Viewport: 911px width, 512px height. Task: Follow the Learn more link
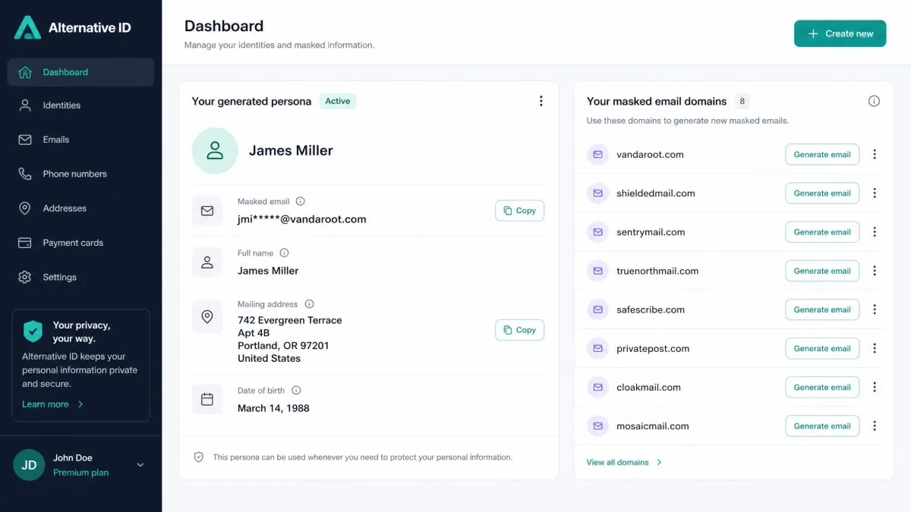[x=52, y=404]
